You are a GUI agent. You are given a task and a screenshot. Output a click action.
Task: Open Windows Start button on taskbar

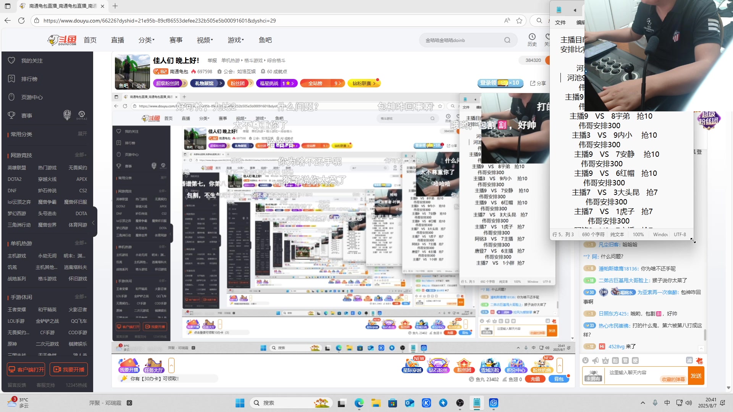(x=240, y=403)
